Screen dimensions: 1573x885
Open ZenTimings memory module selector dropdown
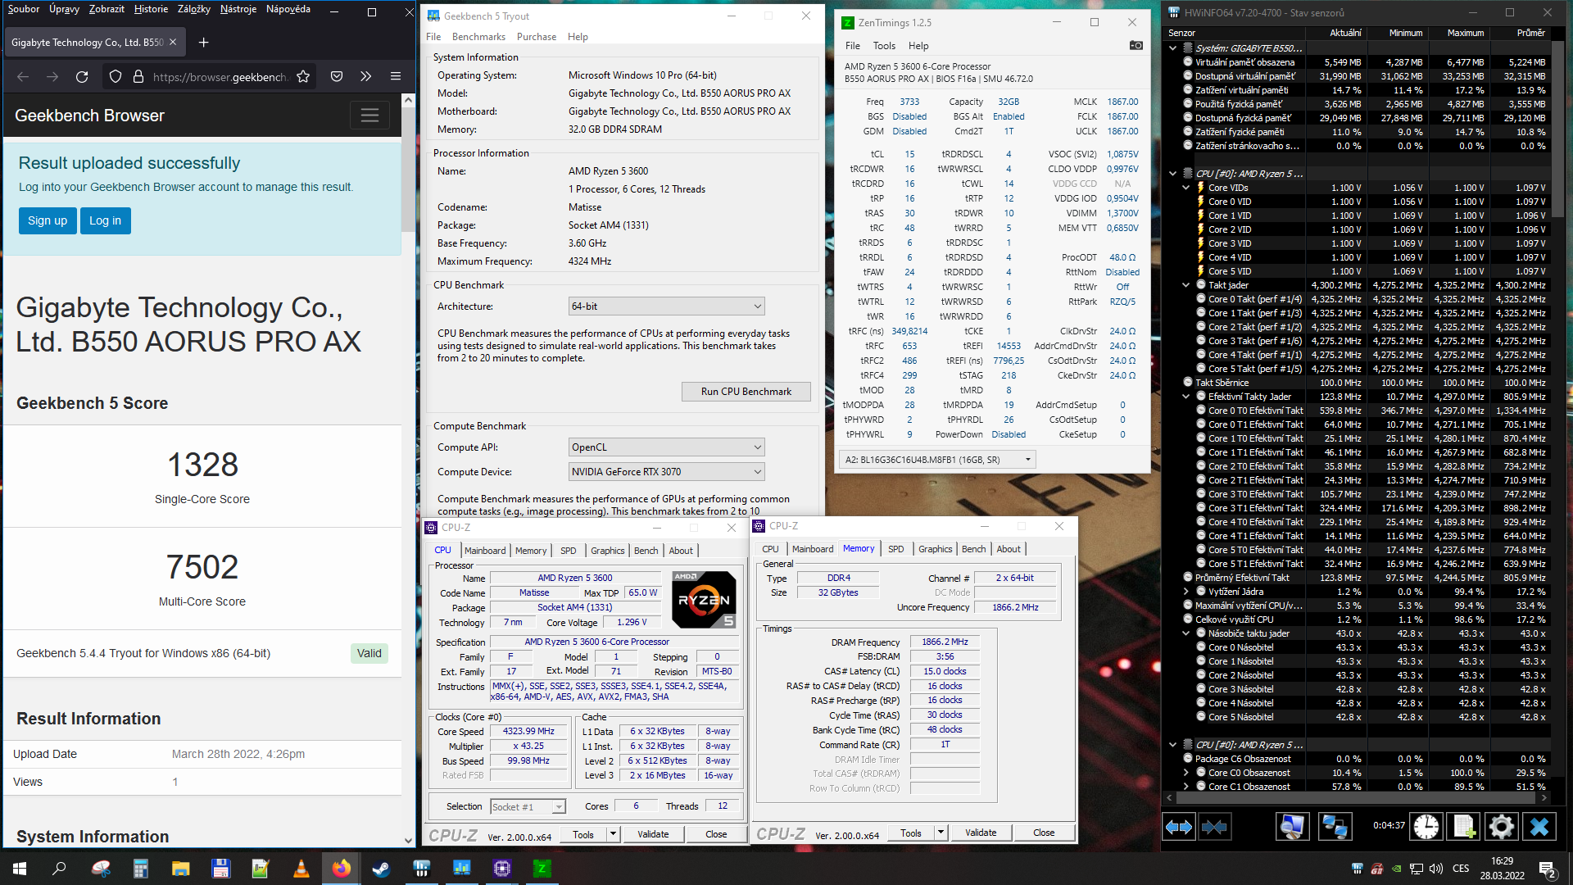937,460
